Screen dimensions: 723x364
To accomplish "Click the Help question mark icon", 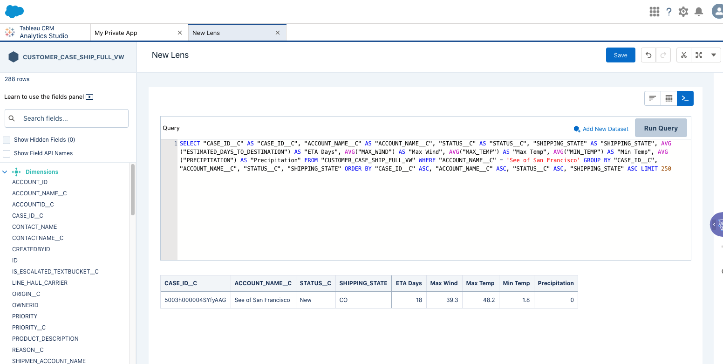I will [x=669, y=12].
